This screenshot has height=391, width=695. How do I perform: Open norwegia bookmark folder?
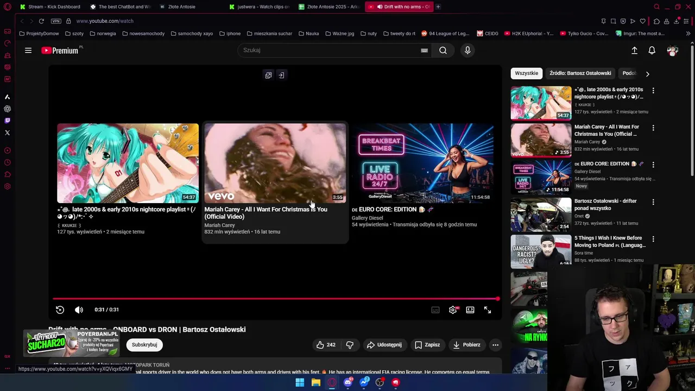103,34
